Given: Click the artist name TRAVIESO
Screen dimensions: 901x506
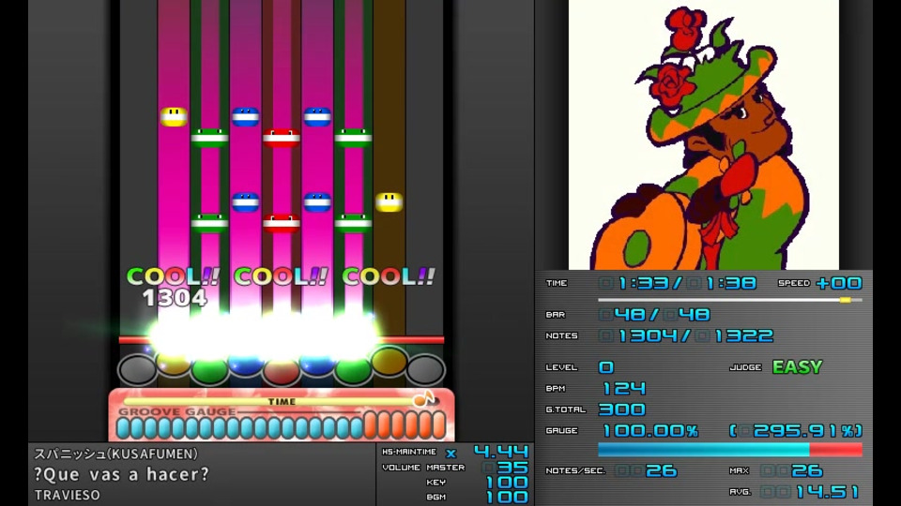Looking at the screenshot, I should (x=68, y=495).
